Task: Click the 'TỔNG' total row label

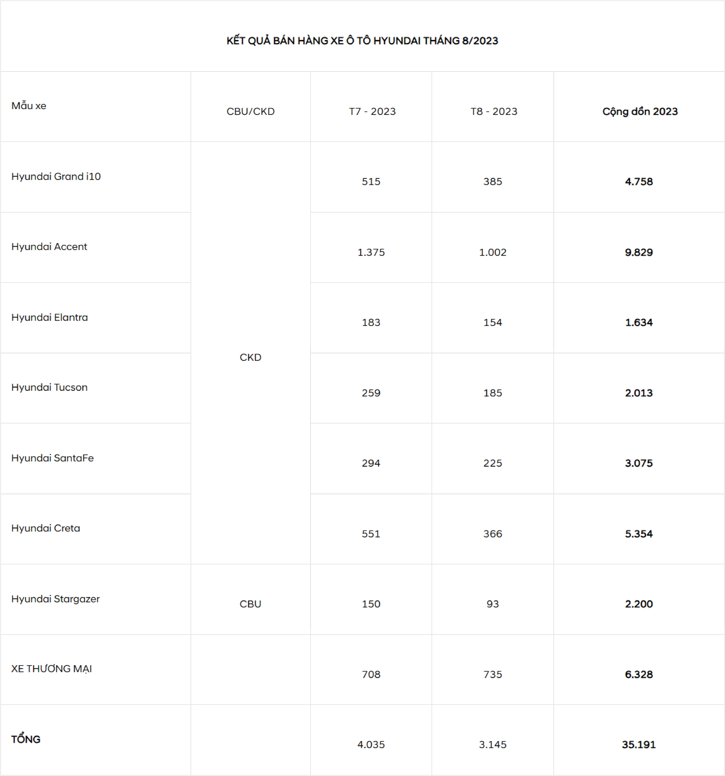Action: pos(26,739)
